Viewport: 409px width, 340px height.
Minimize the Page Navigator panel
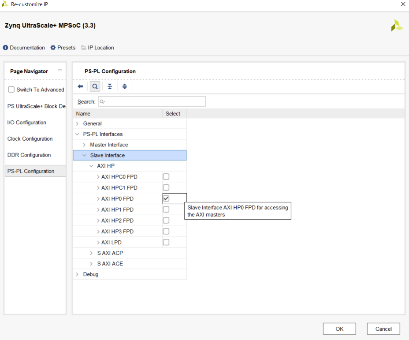click(60, 70)
